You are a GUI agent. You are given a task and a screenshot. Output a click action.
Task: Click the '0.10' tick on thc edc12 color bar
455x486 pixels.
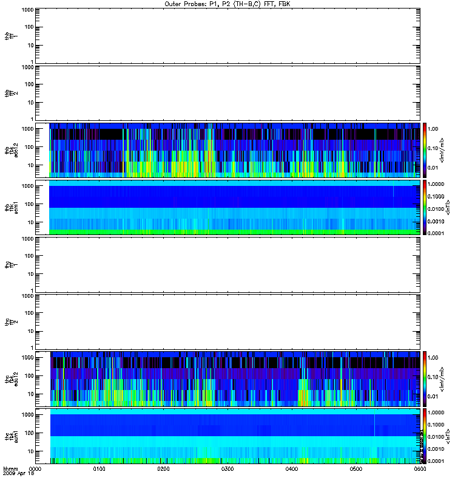click(433, 377)
